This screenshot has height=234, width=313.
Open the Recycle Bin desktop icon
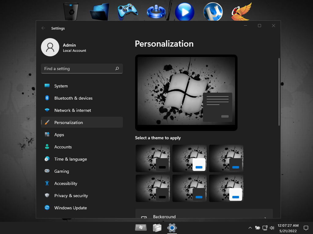coord(71,12)
